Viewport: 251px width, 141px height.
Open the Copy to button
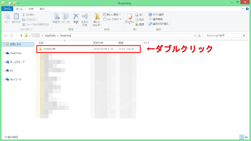[65, 18]
